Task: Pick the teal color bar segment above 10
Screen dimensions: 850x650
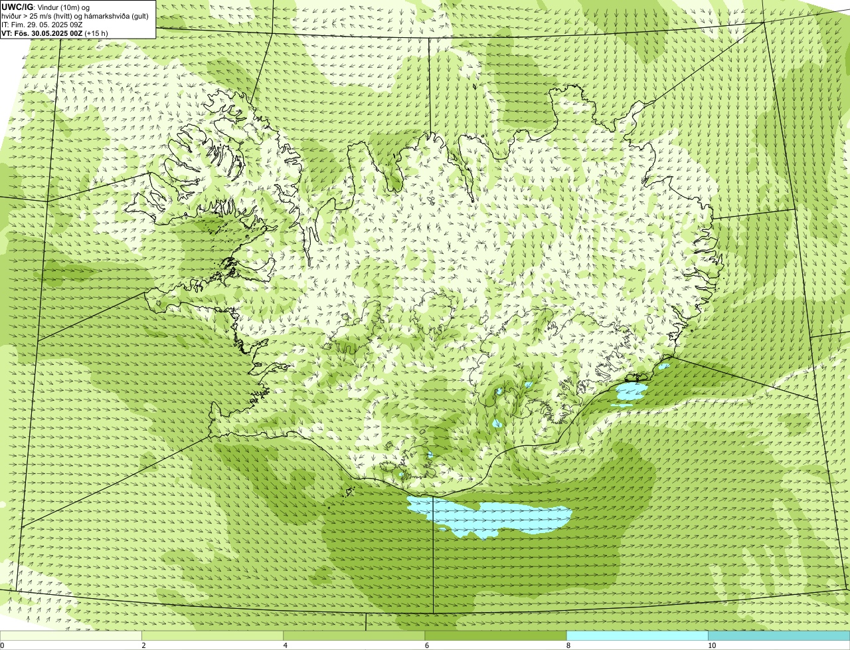Action: pos(779,635)
